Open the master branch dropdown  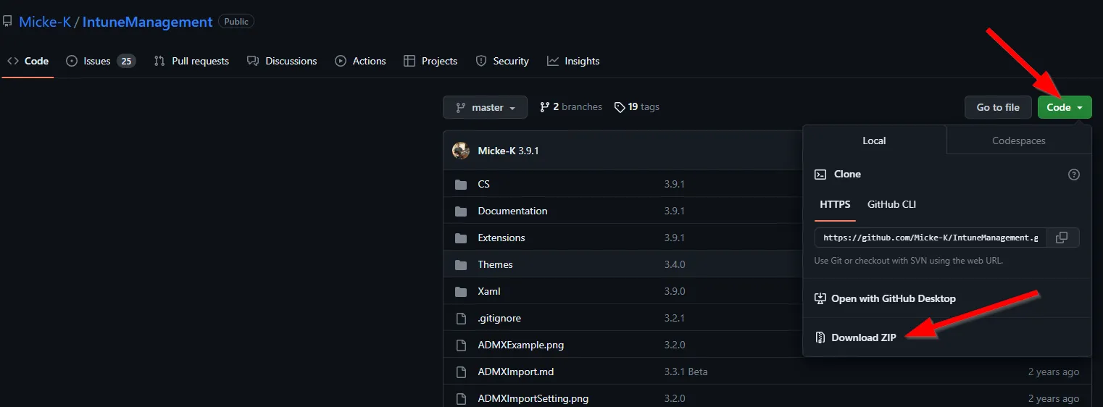coord(485,107)
